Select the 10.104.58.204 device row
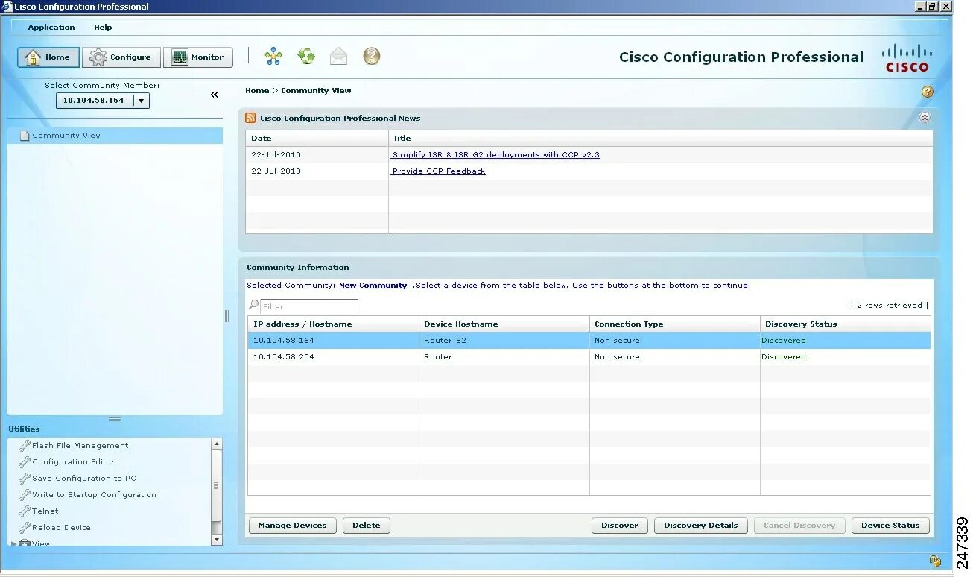The width and height of the screenshot is (973, 577). pos(589,357)
